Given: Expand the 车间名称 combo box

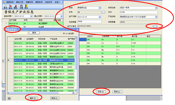Looking at the screenshot, I should coord(156,8).
